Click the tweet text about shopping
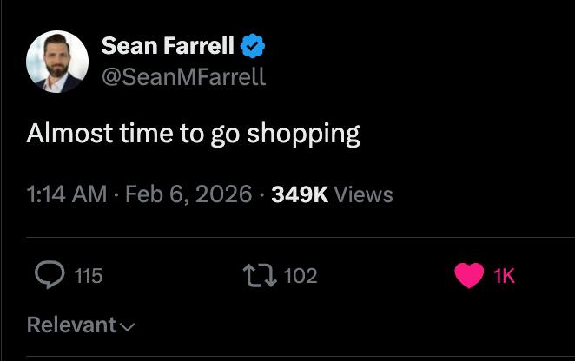The width and height of the screenshot is (575, 361). (x=193, y=134)
